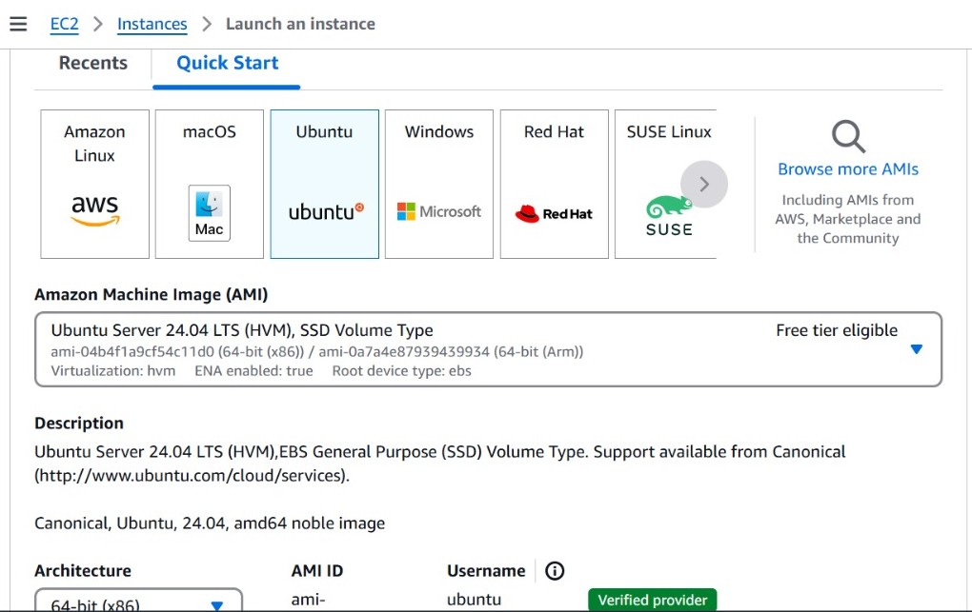972x612 pixels.
Task: Click the Microsoft logo
Action: click(439, 212)
